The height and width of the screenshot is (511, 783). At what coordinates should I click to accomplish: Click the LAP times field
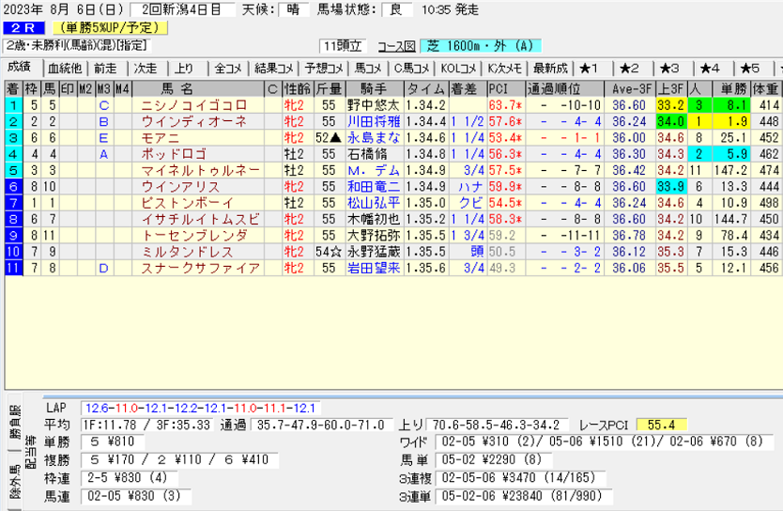point(200,409)
